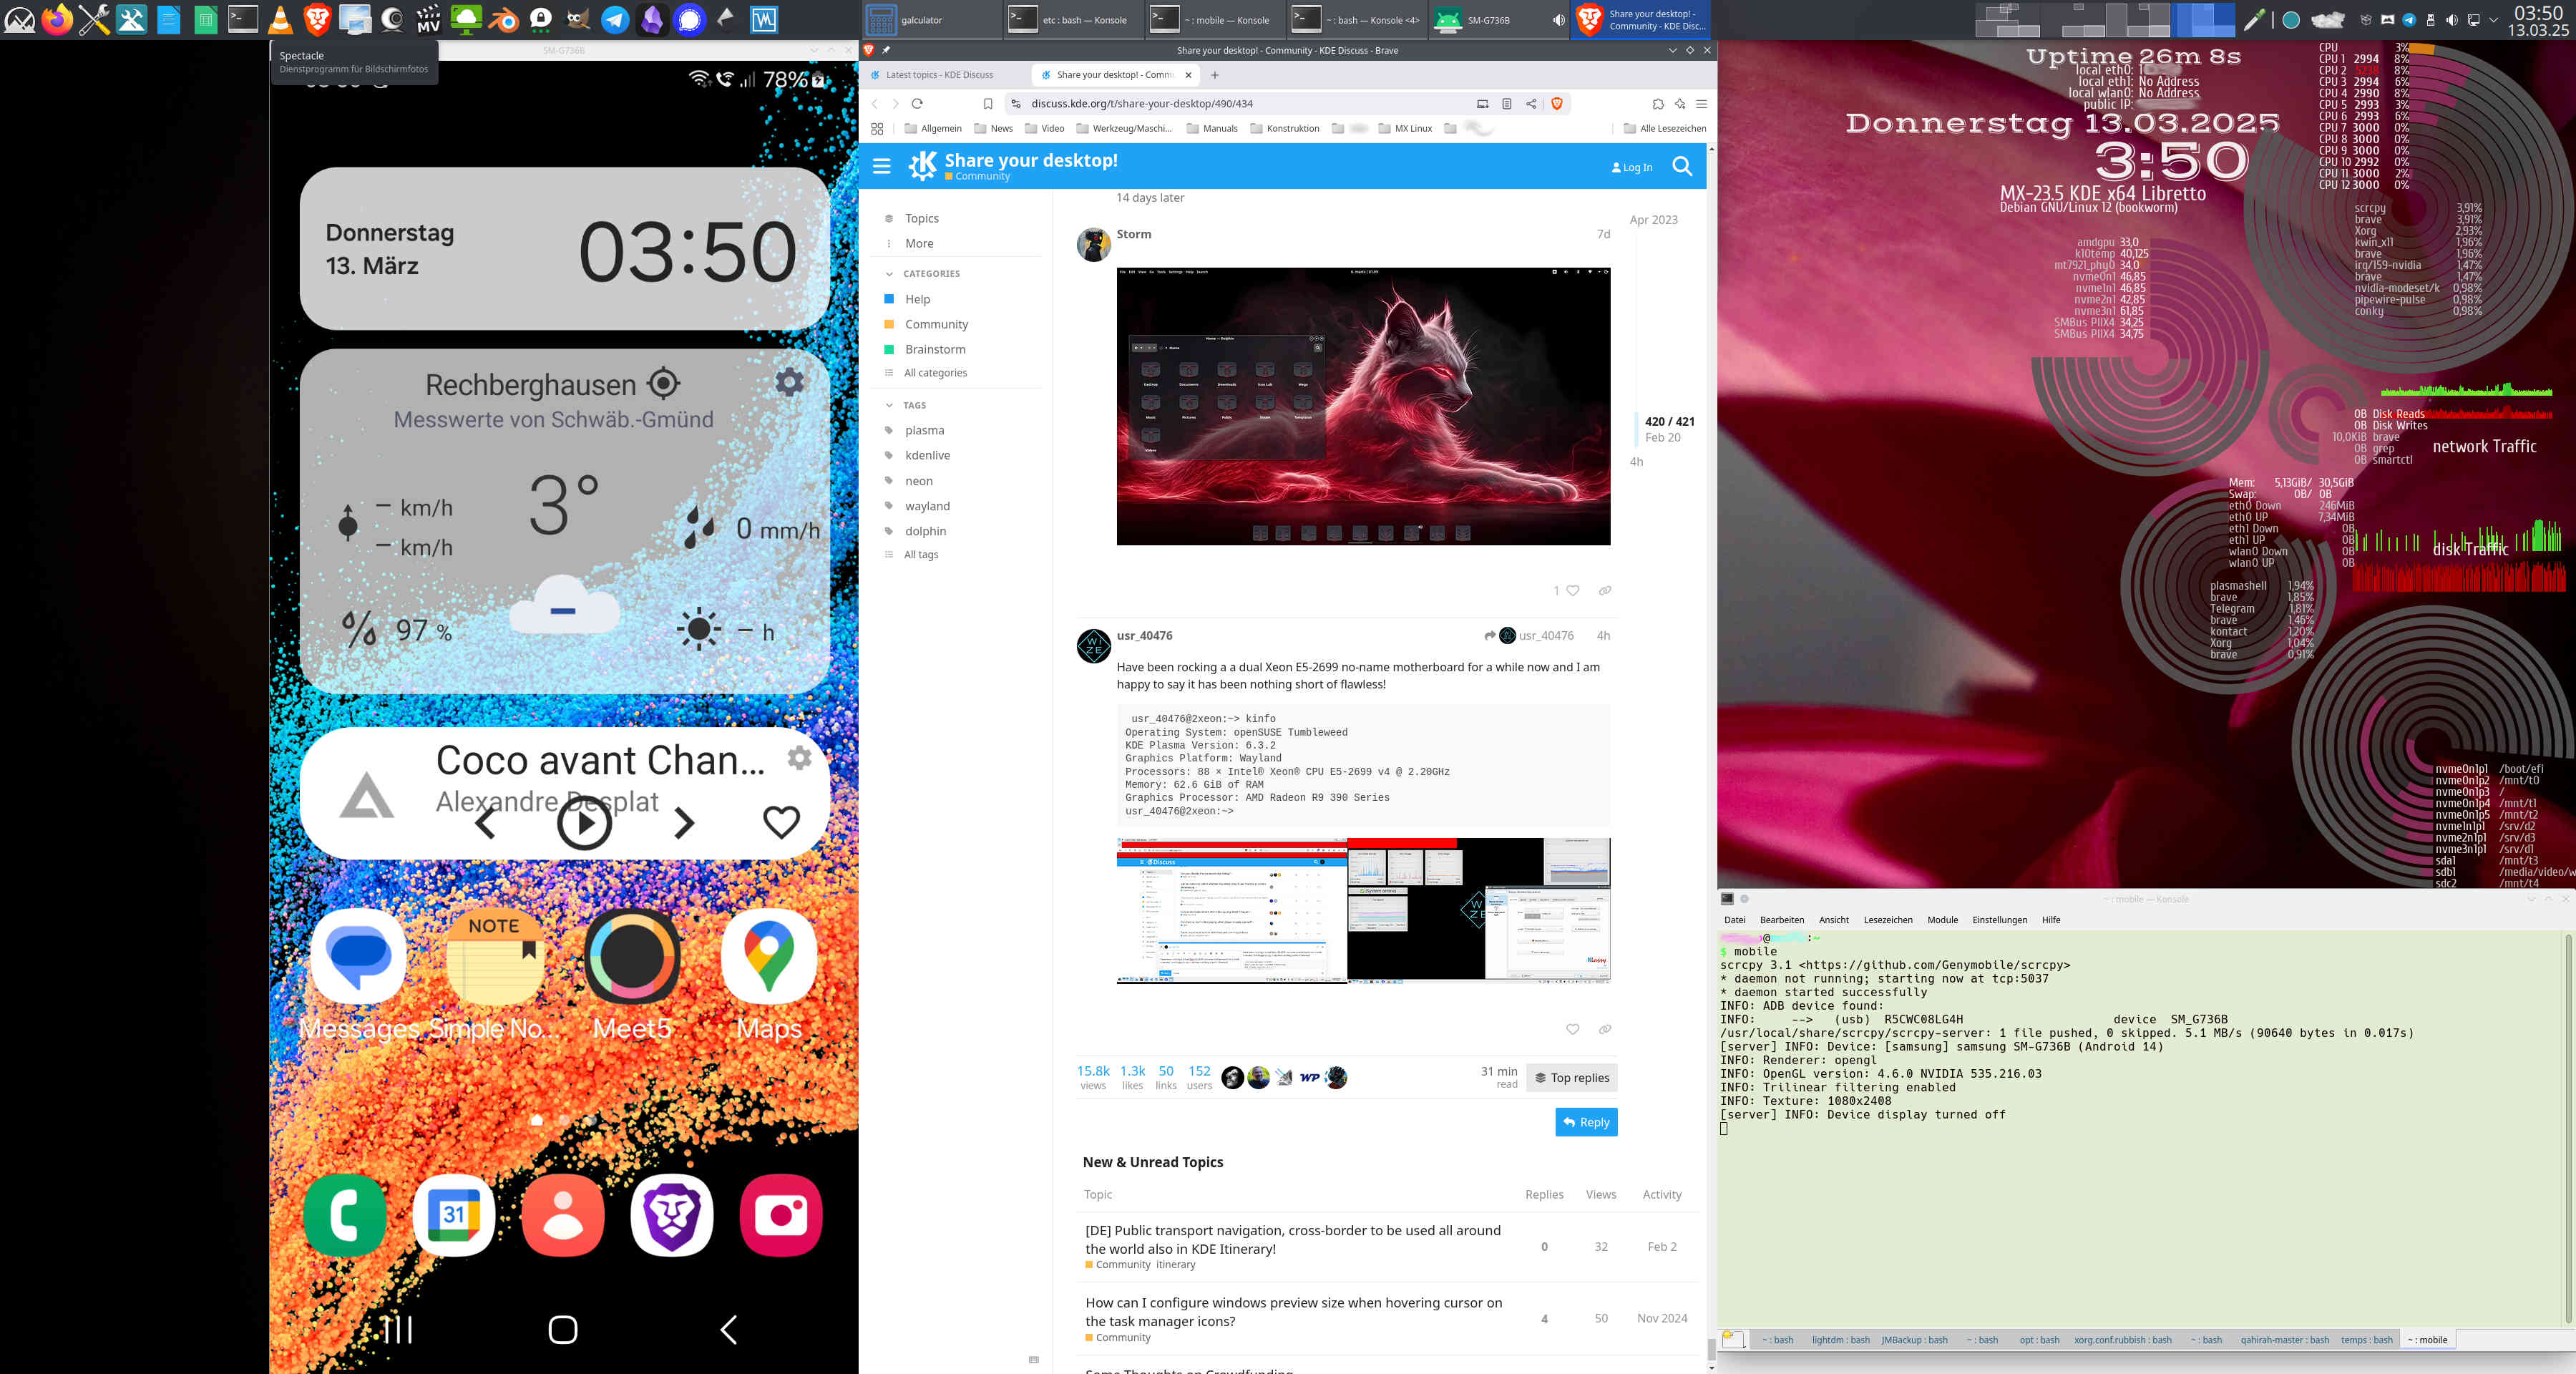Viewport: 2576px width, 1374px height.
Task: Open Einstellungen menu in Konsole
Action: click(x=1999, y=920)
